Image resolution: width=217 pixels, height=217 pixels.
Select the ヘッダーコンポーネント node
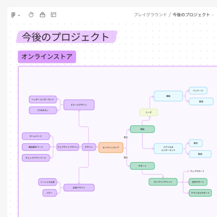tap(43, 99)
